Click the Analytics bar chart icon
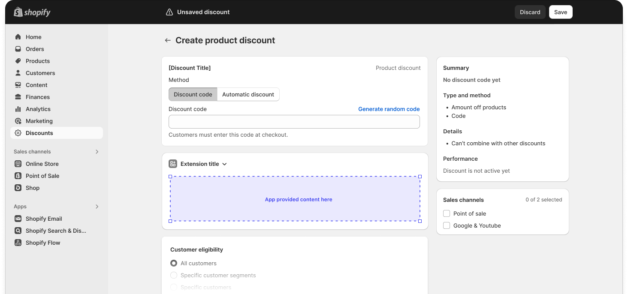The height and width of the screenshot is (294, 628). point(18,109)
